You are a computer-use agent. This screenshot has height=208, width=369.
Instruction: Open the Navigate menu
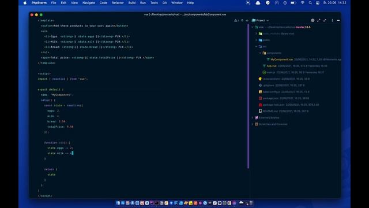tap(89, 3)
